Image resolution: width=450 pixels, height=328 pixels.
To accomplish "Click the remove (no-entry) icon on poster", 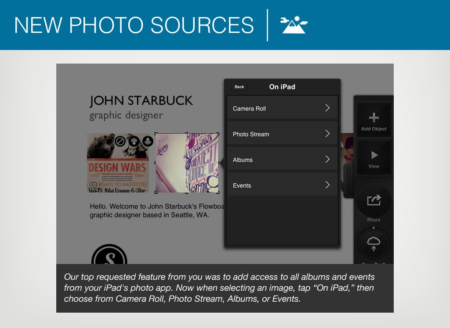I will pos(120,141).
